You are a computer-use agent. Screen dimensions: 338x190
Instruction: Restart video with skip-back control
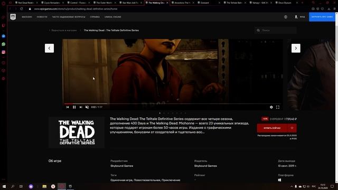[68, 107]
